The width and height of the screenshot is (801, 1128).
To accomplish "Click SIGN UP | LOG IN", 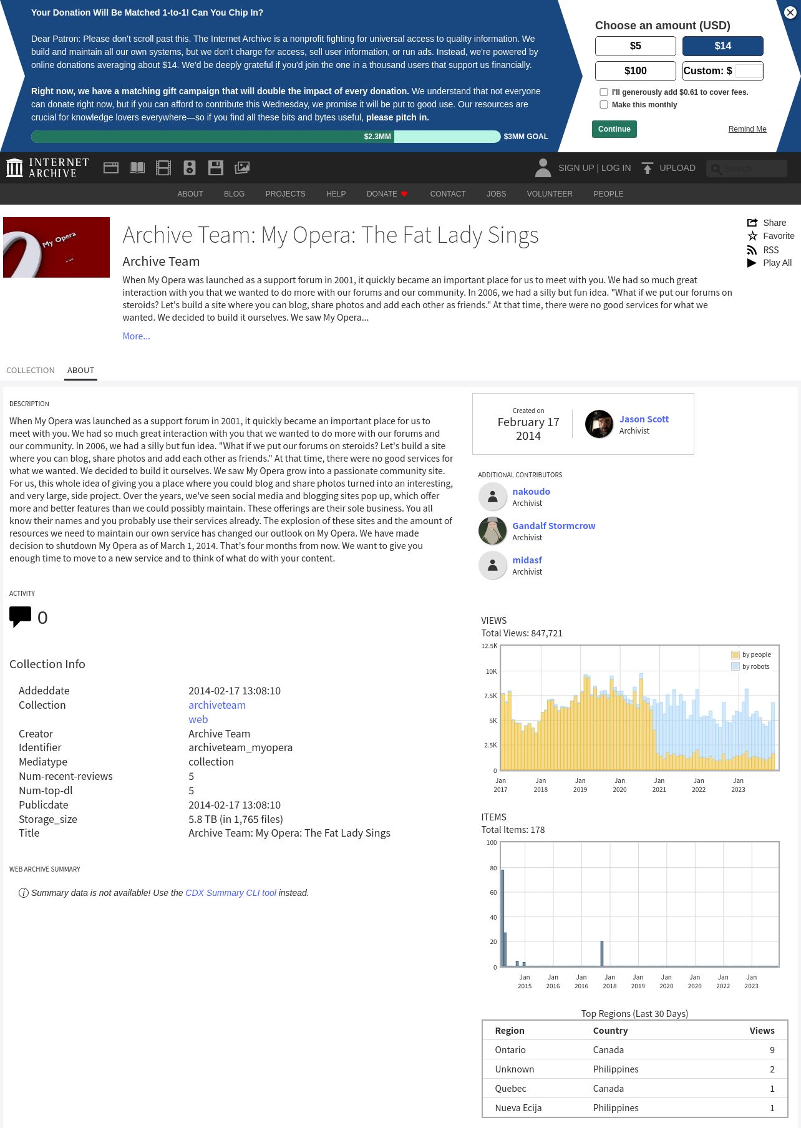I will coord(595,168).
